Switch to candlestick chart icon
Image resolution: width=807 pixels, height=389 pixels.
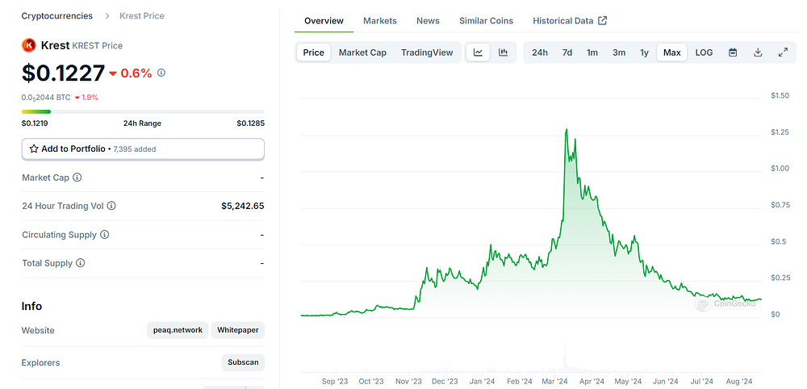click(x=503, y=52)
